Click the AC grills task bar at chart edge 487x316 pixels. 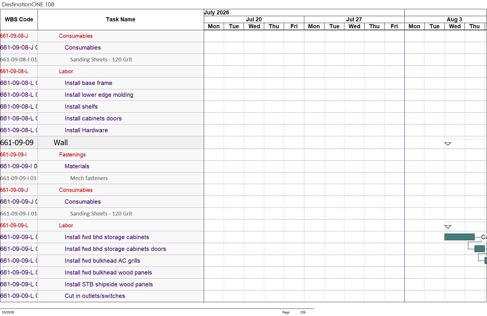[x=486, y=260]
